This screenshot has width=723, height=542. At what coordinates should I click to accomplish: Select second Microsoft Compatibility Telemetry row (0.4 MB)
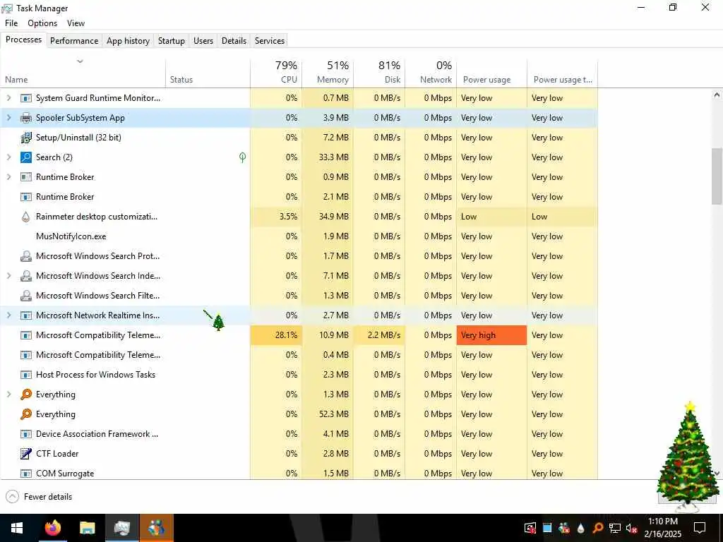tap(299, 355)
